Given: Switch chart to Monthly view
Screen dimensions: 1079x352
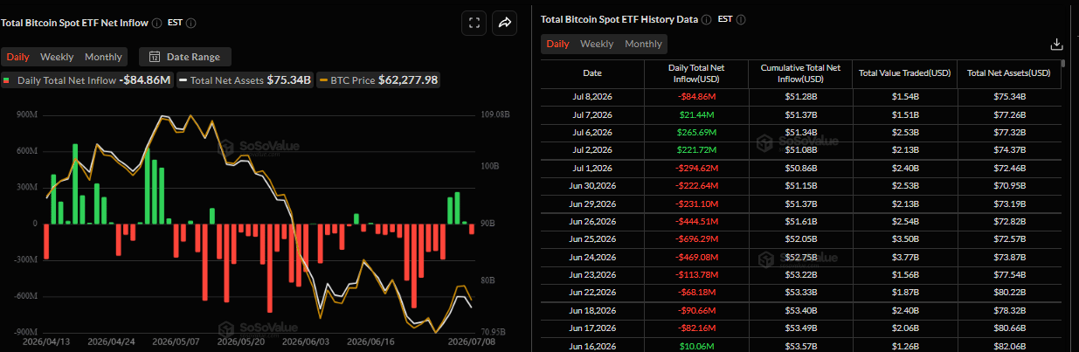Looking at the screenshot, I should pyautogui.click(x=103, y=57).
